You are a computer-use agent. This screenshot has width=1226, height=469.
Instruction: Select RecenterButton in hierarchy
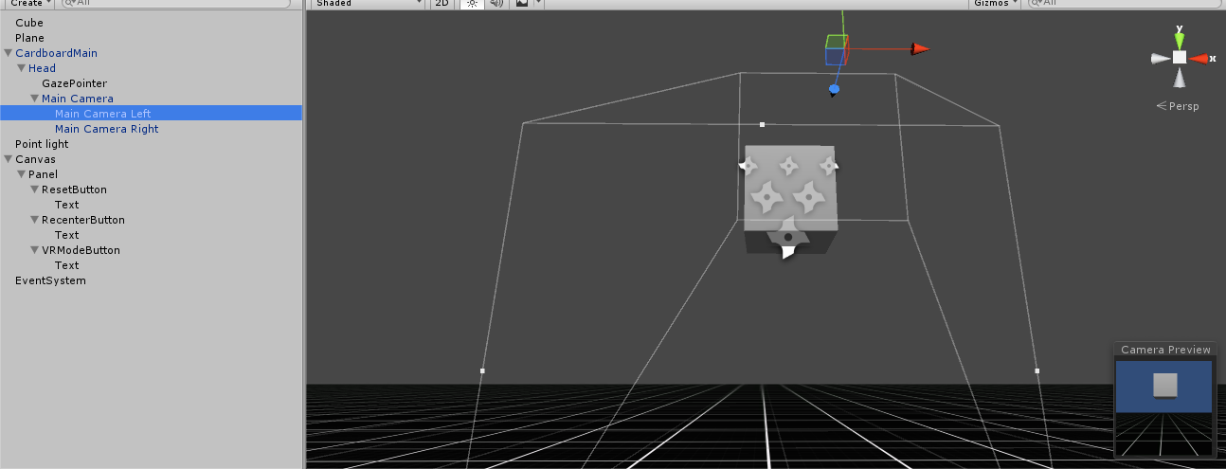[x=152, y=220]
